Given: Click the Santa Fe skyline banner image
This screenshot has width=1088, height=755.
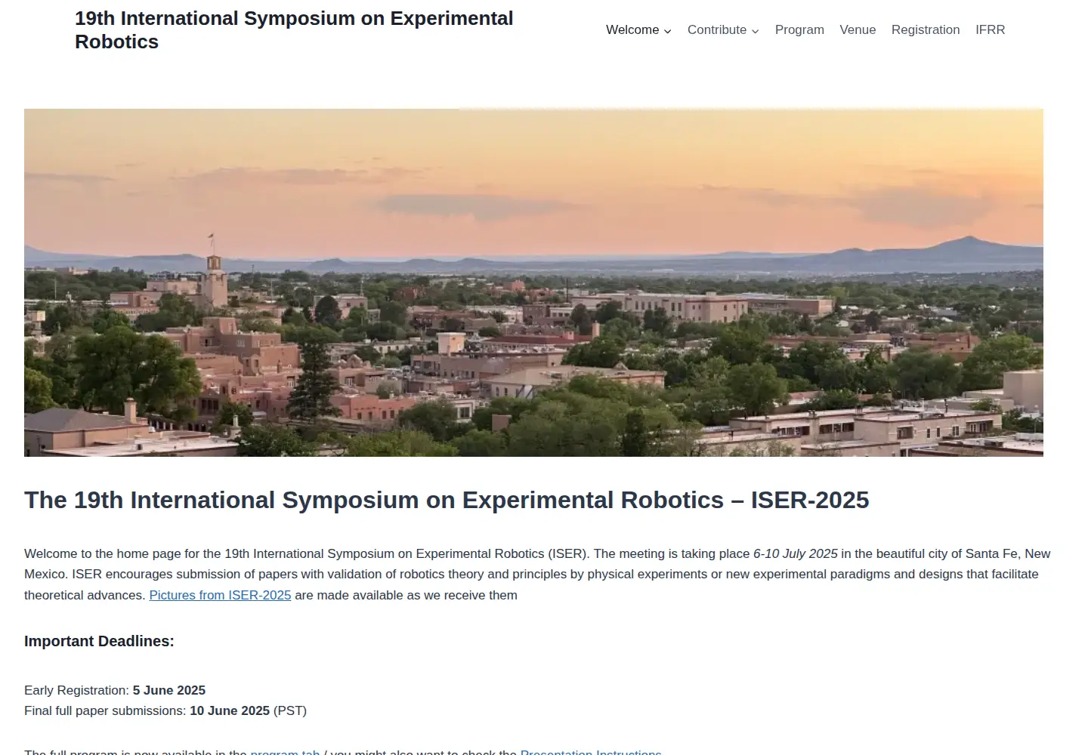Looking at the screenshot, I should [533, 282].
